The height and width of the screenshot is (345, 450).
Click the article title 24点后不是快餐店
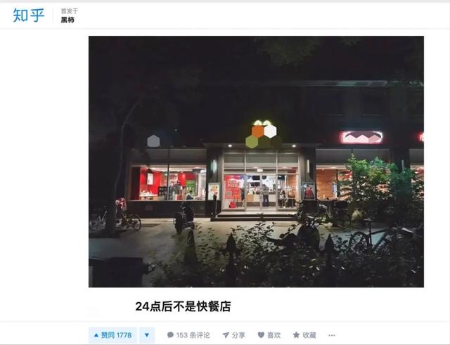coord(183,306)
